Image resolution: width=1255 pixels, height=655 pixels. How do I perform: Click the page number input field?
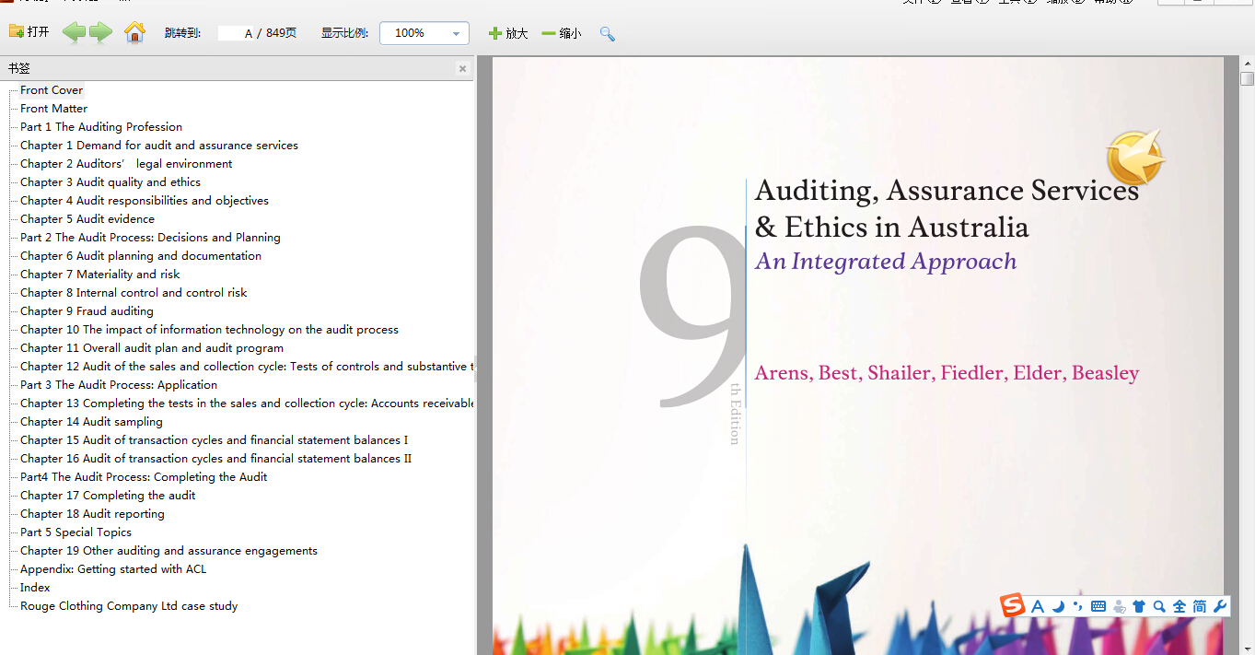point(236,33)
